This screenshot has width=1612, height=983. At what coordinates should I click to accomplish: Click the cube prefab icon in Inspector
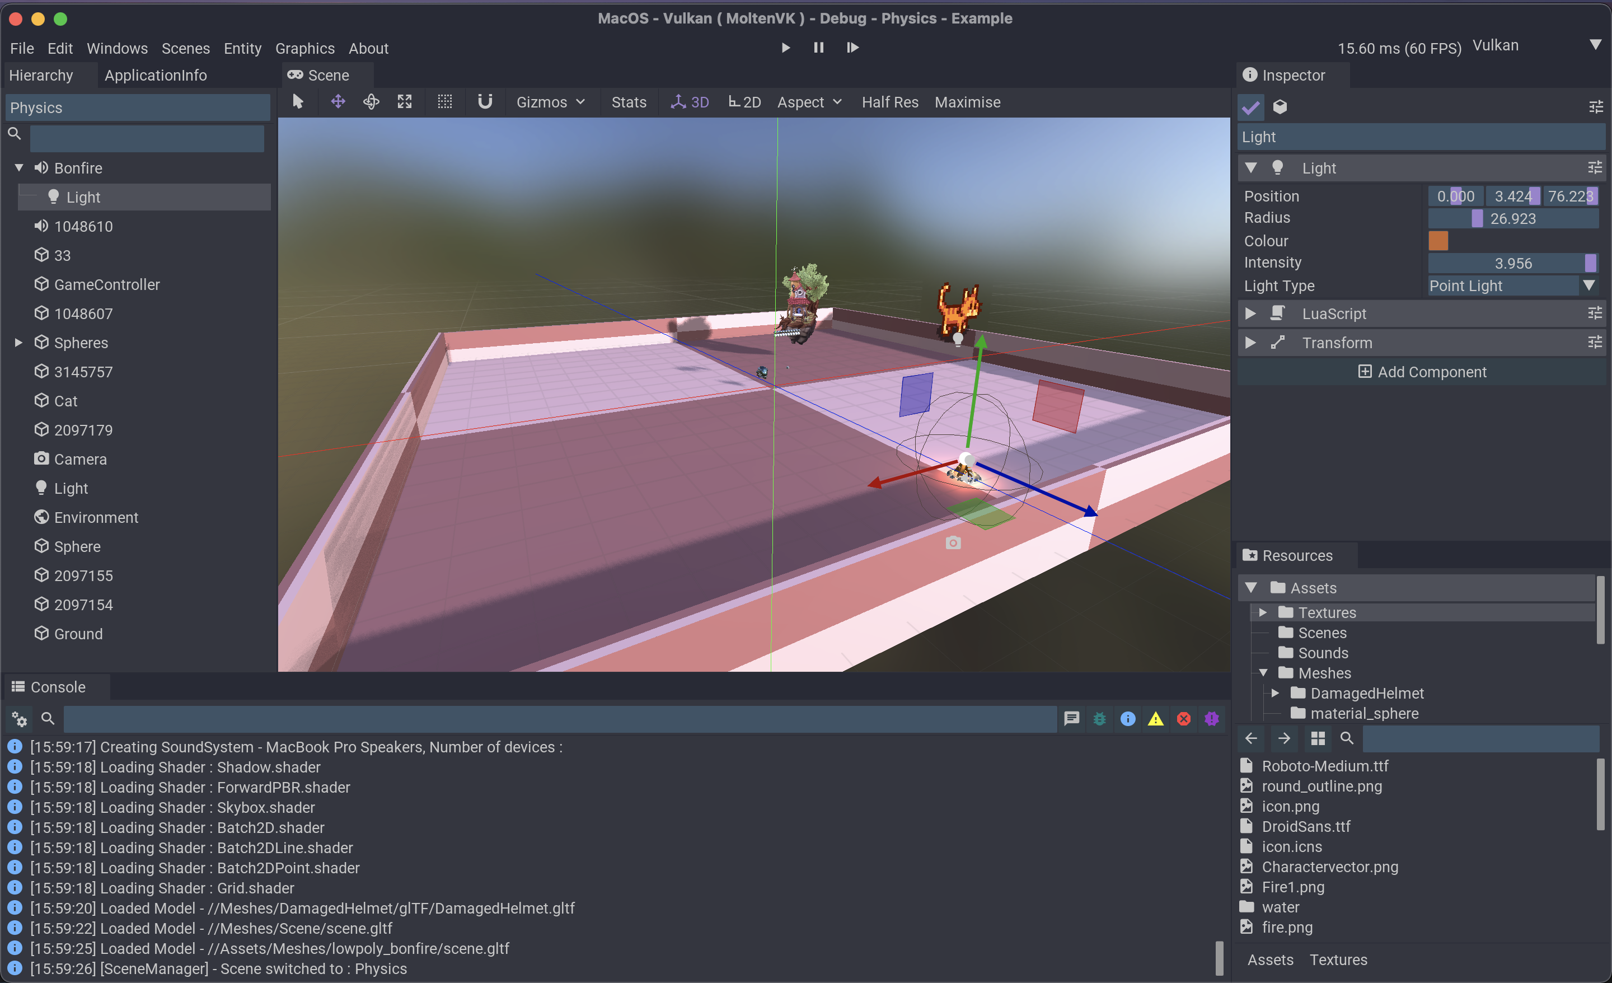1280,107
